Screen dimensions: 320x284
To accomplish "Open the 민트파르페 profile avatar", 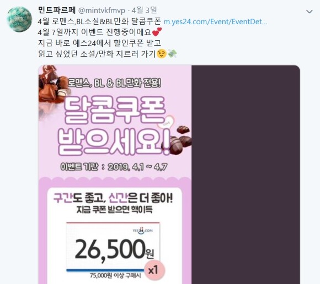I will pos(19,19).
